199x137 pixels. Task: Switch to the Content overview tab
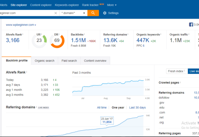(x=95, y=61)
